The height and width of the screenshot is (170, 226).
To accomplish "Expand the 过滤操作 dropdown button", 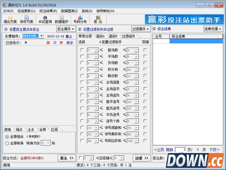I will point(140,29).
